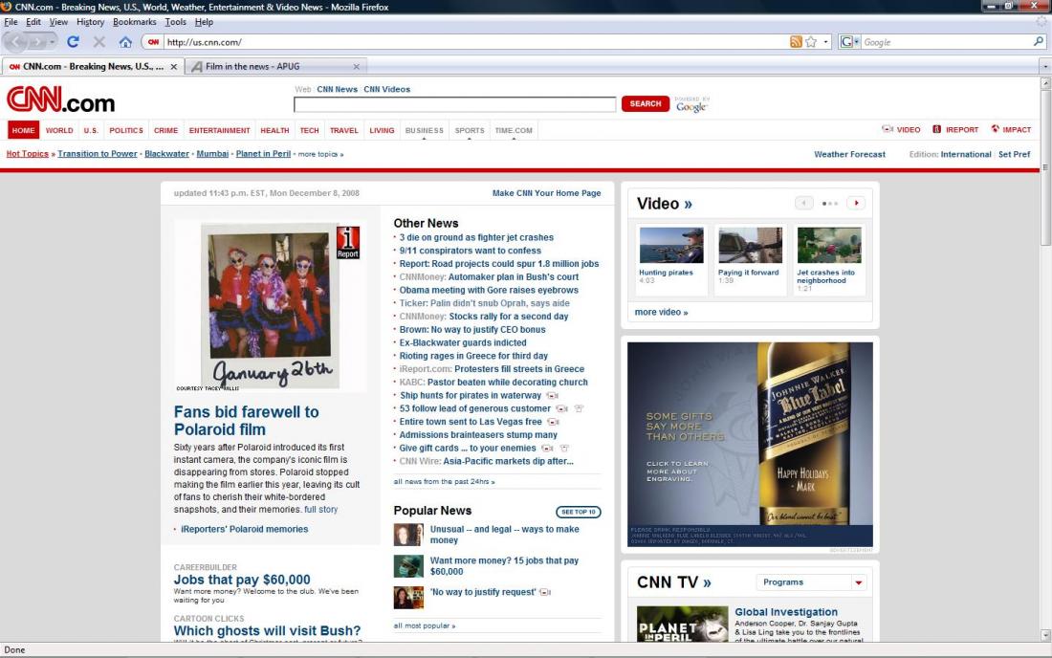Click T-shirt icon beside 53 follow lead of generous customer
This screenshot has width=1052, height=658.
tap(579, 408)
